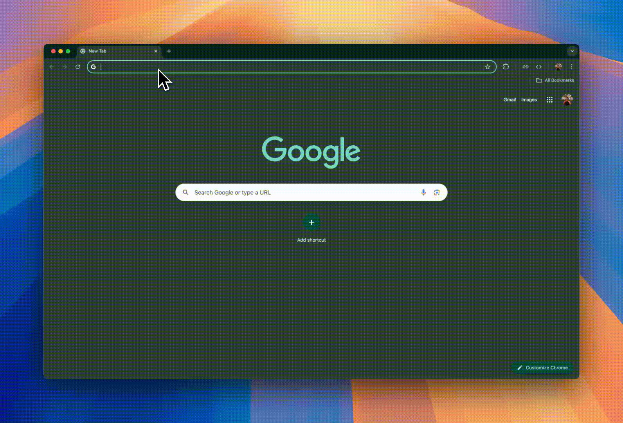Expand the tab search dropdown arrow
Image resolution: width=623 pixels, height=423 pixels.
pos(572,51)
